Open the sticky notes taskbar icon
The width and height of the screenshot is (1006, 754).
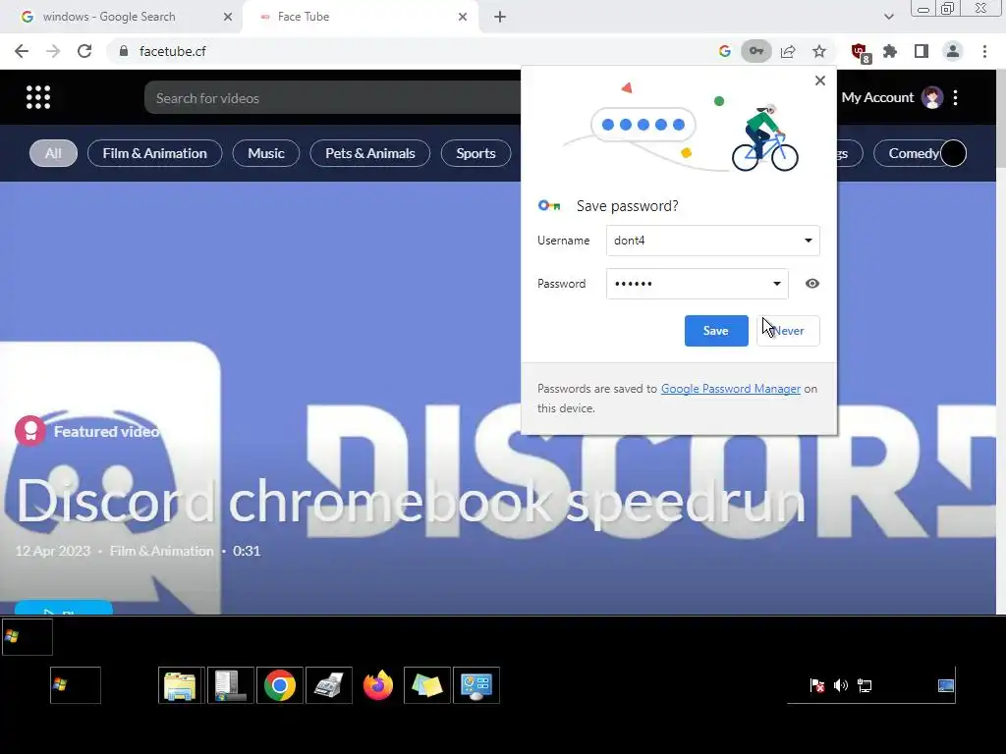[427, 685]
